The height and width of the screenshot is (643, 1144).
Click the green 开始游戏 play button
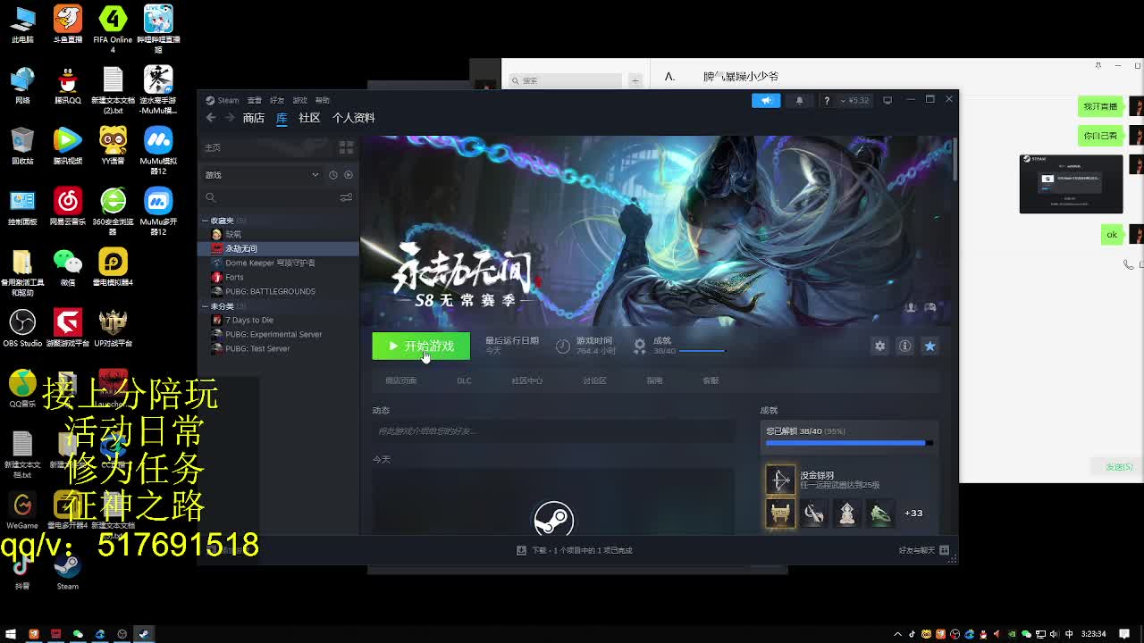pos(421,347)
